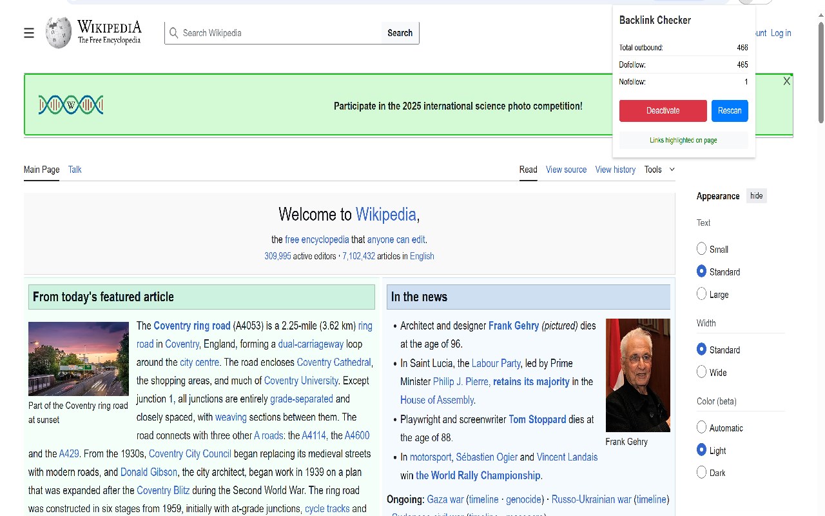Click the Log in link
The height and width of the screenshot is (516, 825).
pyautogui.click(x=781, y=33)
